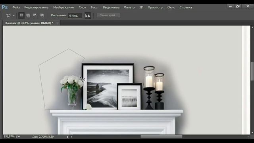Click the horizontal scrollbar right arrow
This screenshot has width=254, height=143.
248,137
